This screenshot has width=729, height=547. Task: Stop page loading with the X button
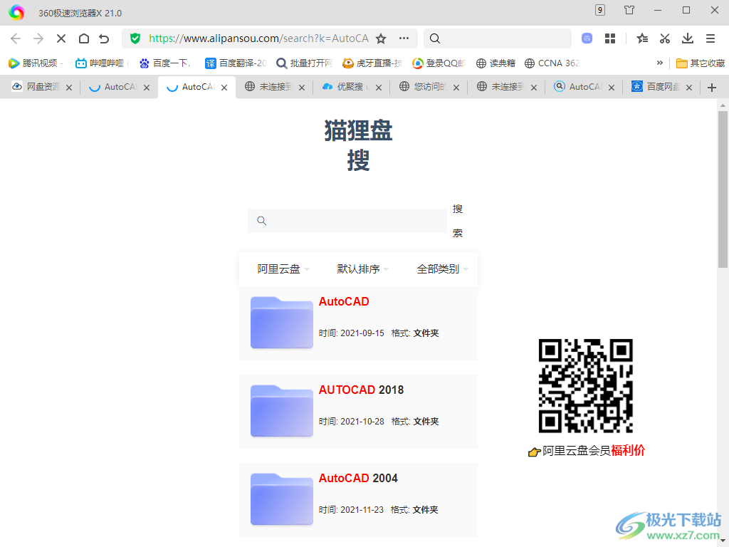click(x=61, y=38)
